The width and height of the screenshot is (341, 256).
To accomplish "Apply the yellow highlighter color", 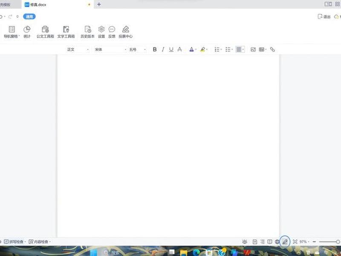I will pyautogui.click(x=203, y=49).
